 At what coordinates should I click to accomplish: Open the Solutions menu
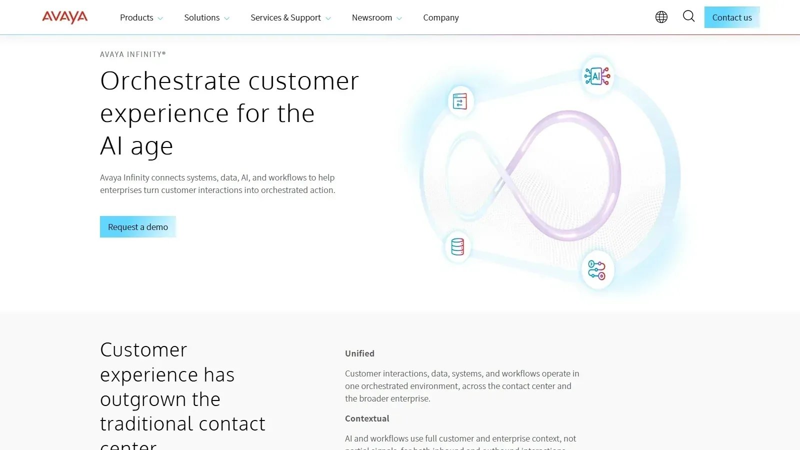pos(202,17)
